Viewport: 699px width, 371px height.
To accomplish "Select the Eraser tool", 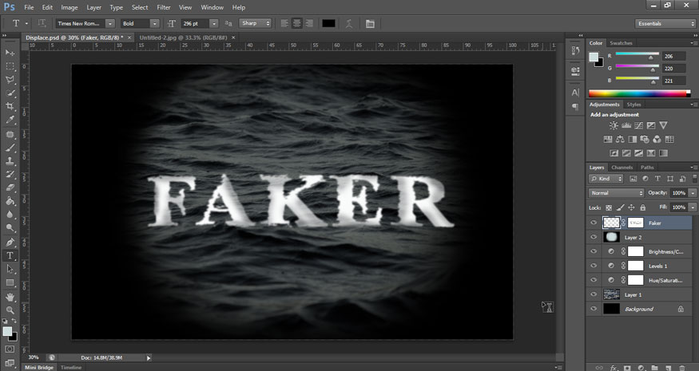I will coord(10,188).
